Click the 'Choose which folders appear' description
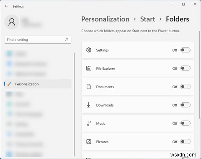The height and width of the screenshot is (159, 201). (131, 31)
